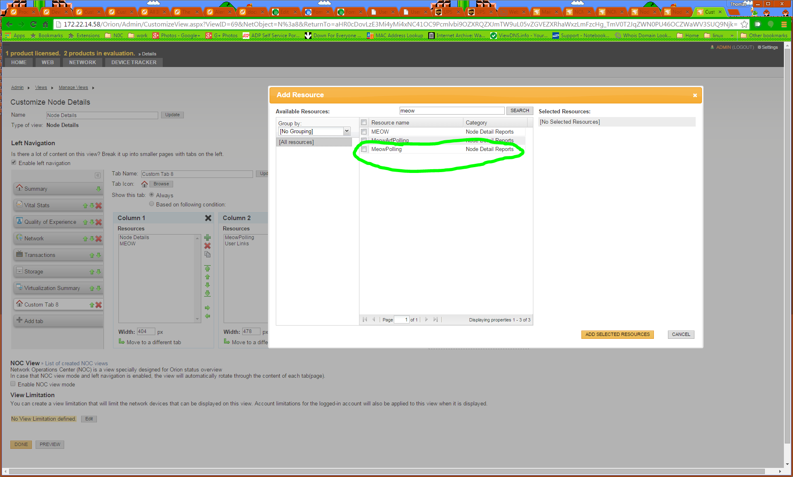Image resolution: width=793 pixels, height=477 pixels.
Task: Delete the Network tab
Action: tap(99, 239)
